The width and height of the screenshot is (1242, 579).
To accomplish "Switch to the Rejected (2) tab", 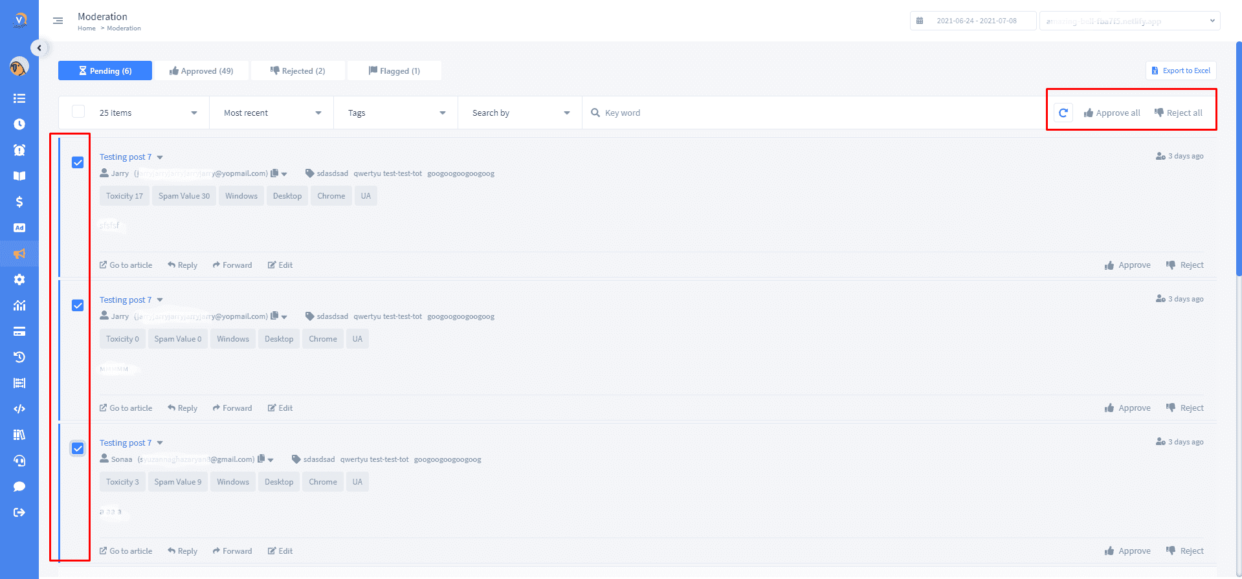I will click(298, 71).
